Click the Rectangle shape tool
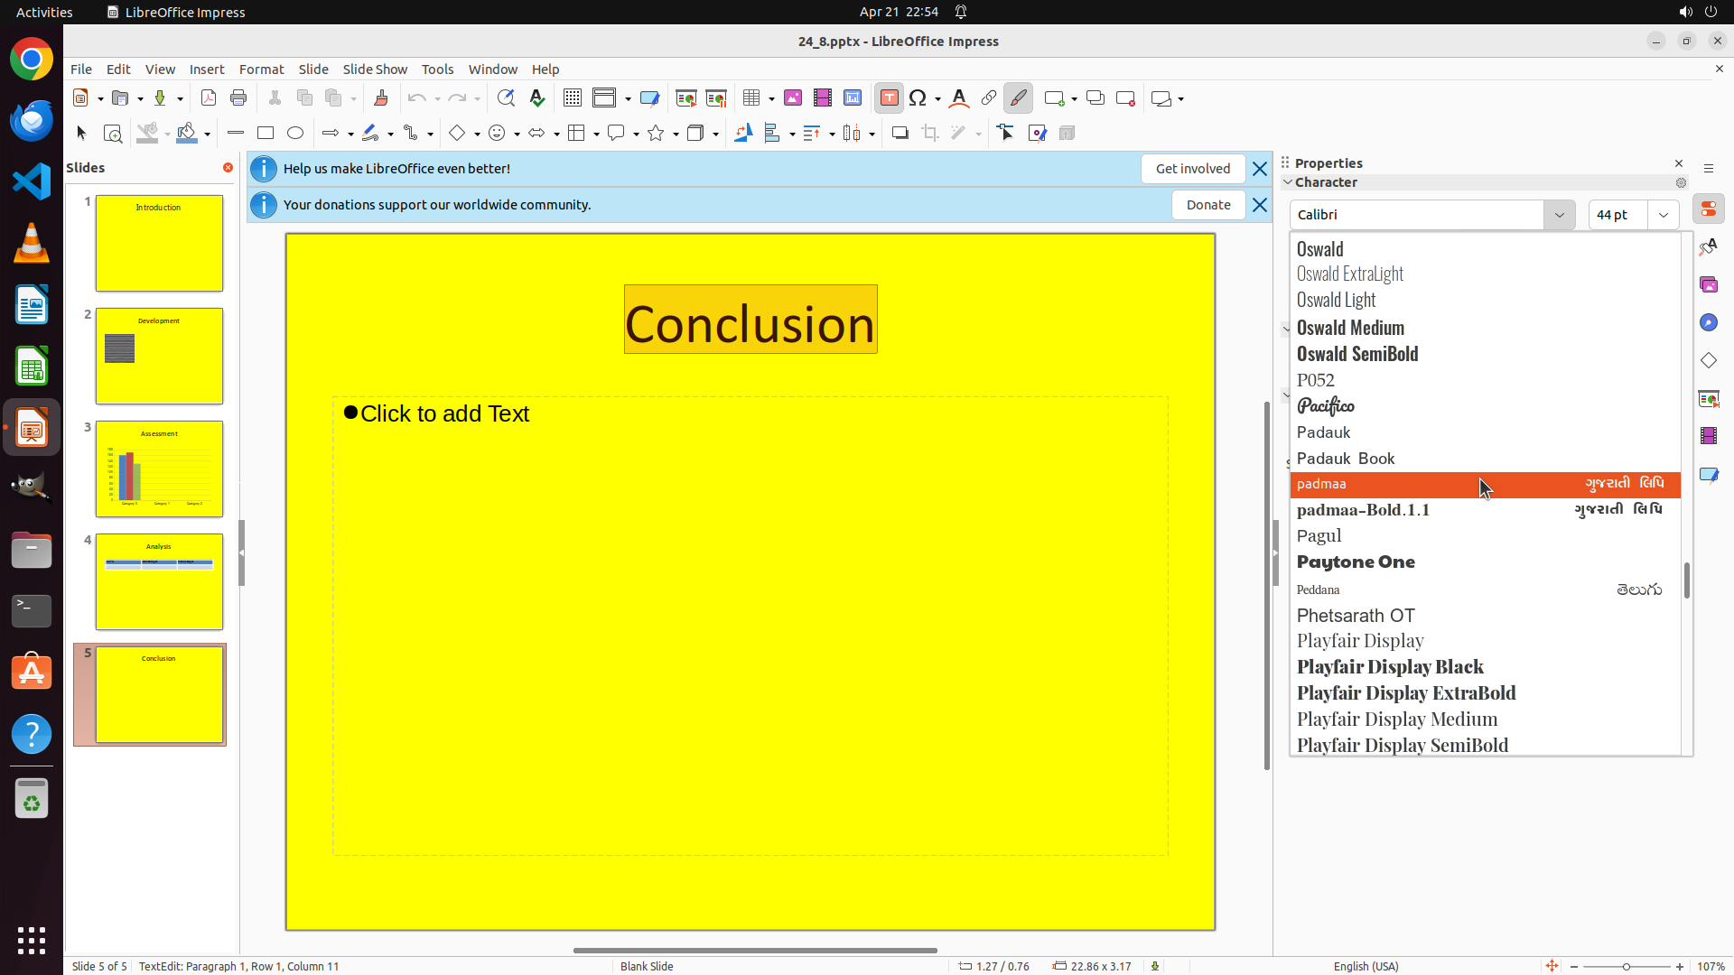 click(266, 134)
